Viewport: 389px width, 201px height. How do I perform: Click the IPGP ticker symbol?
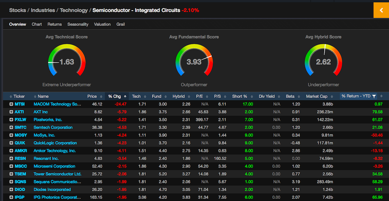pyautogui.click(x=19, y=197)
